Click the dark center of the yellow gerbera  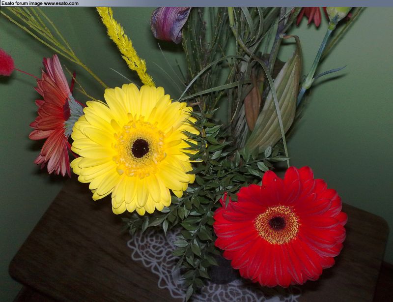(140, 148)
